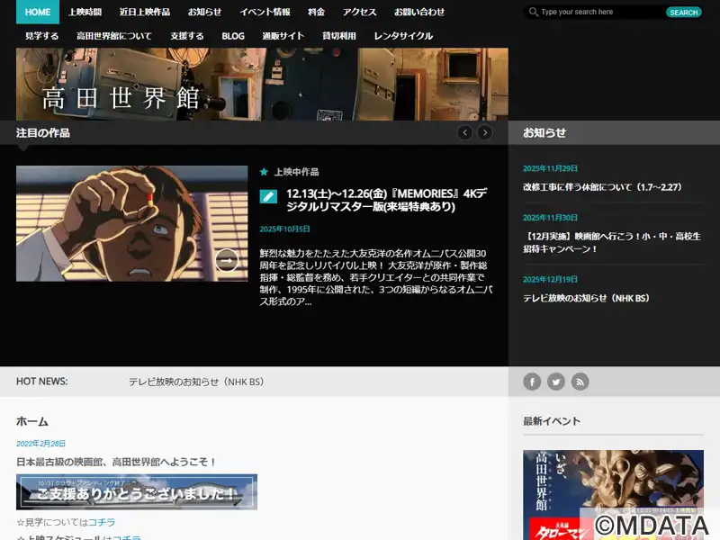Open the 通販サイト menu item
Screen dimensions: 720x540
tap(283, 36)
